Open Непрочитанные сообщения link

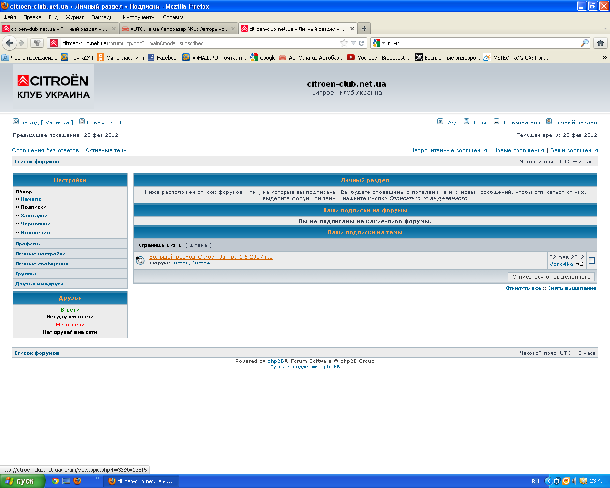[448, 150]
